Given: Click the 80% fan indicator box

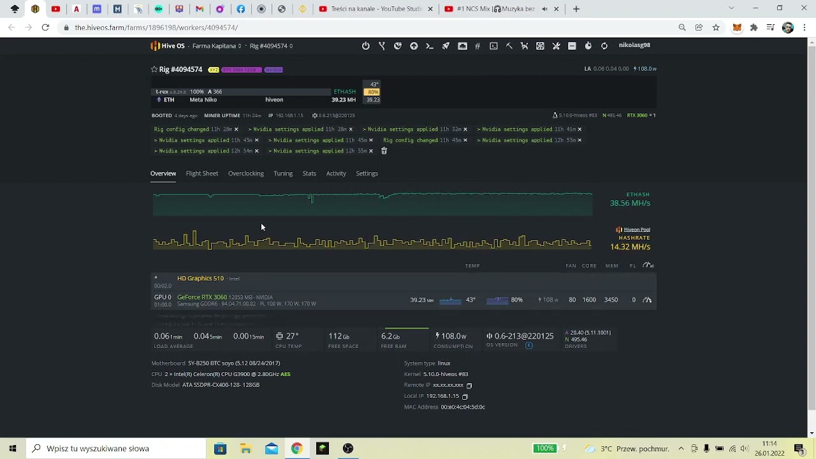Looking at the screenshot, I should (372, 92).
